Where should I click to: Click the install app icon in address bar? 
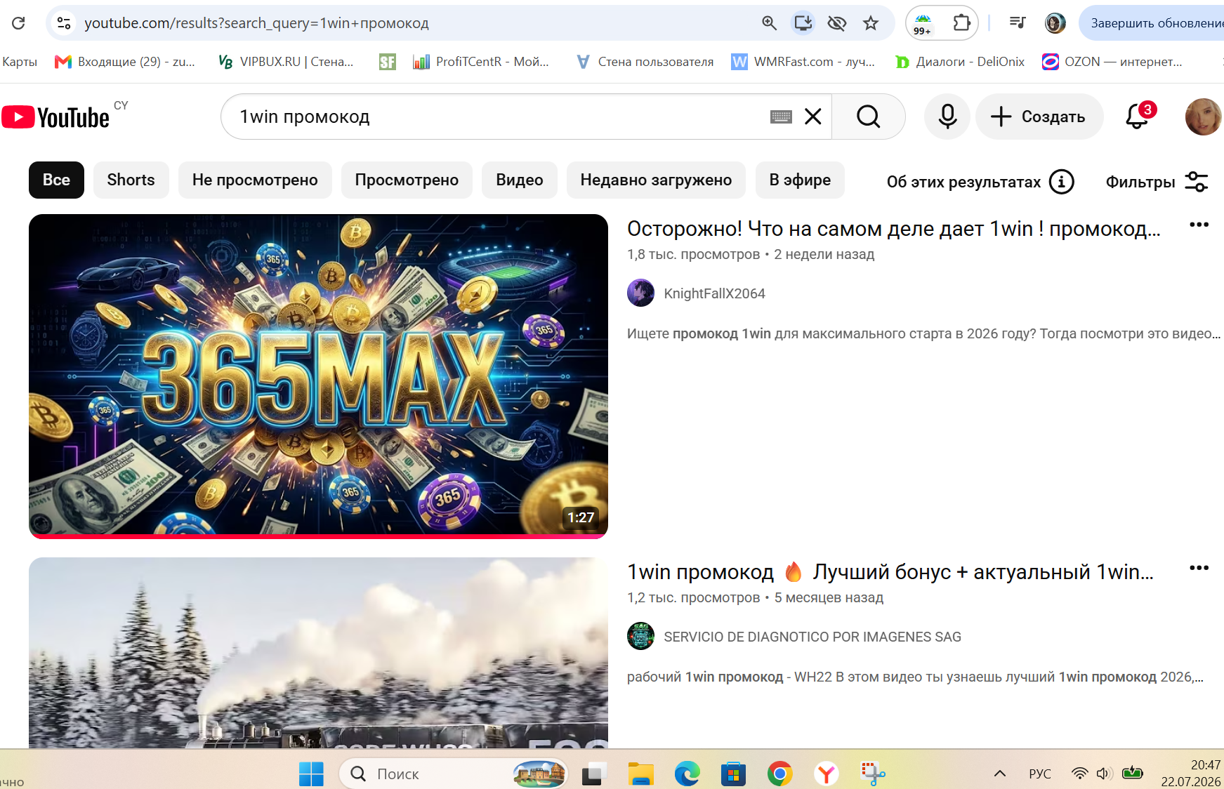803,23
